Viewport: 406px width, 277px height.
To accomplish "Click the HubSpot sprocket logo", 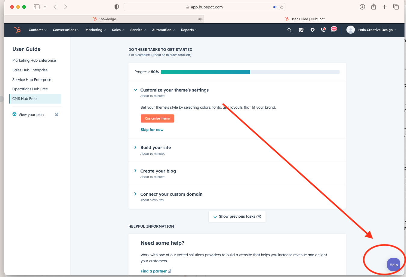I will 17,30.
